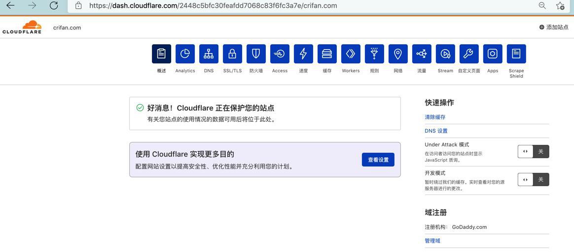Click the GoDaddy.com registrar text

469,227
